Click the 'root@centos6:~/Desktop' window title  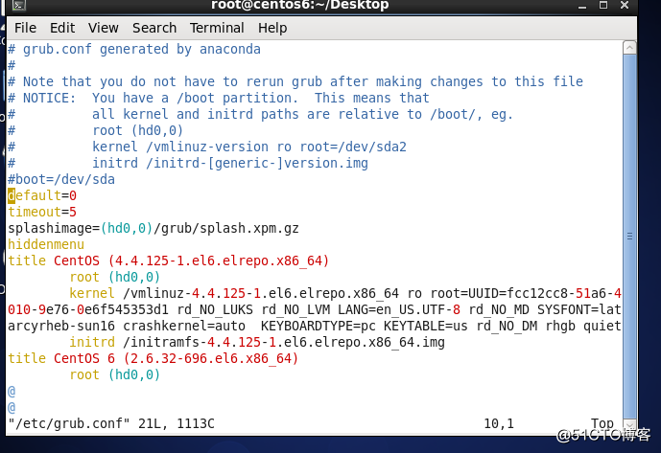[x=299, y=5]
